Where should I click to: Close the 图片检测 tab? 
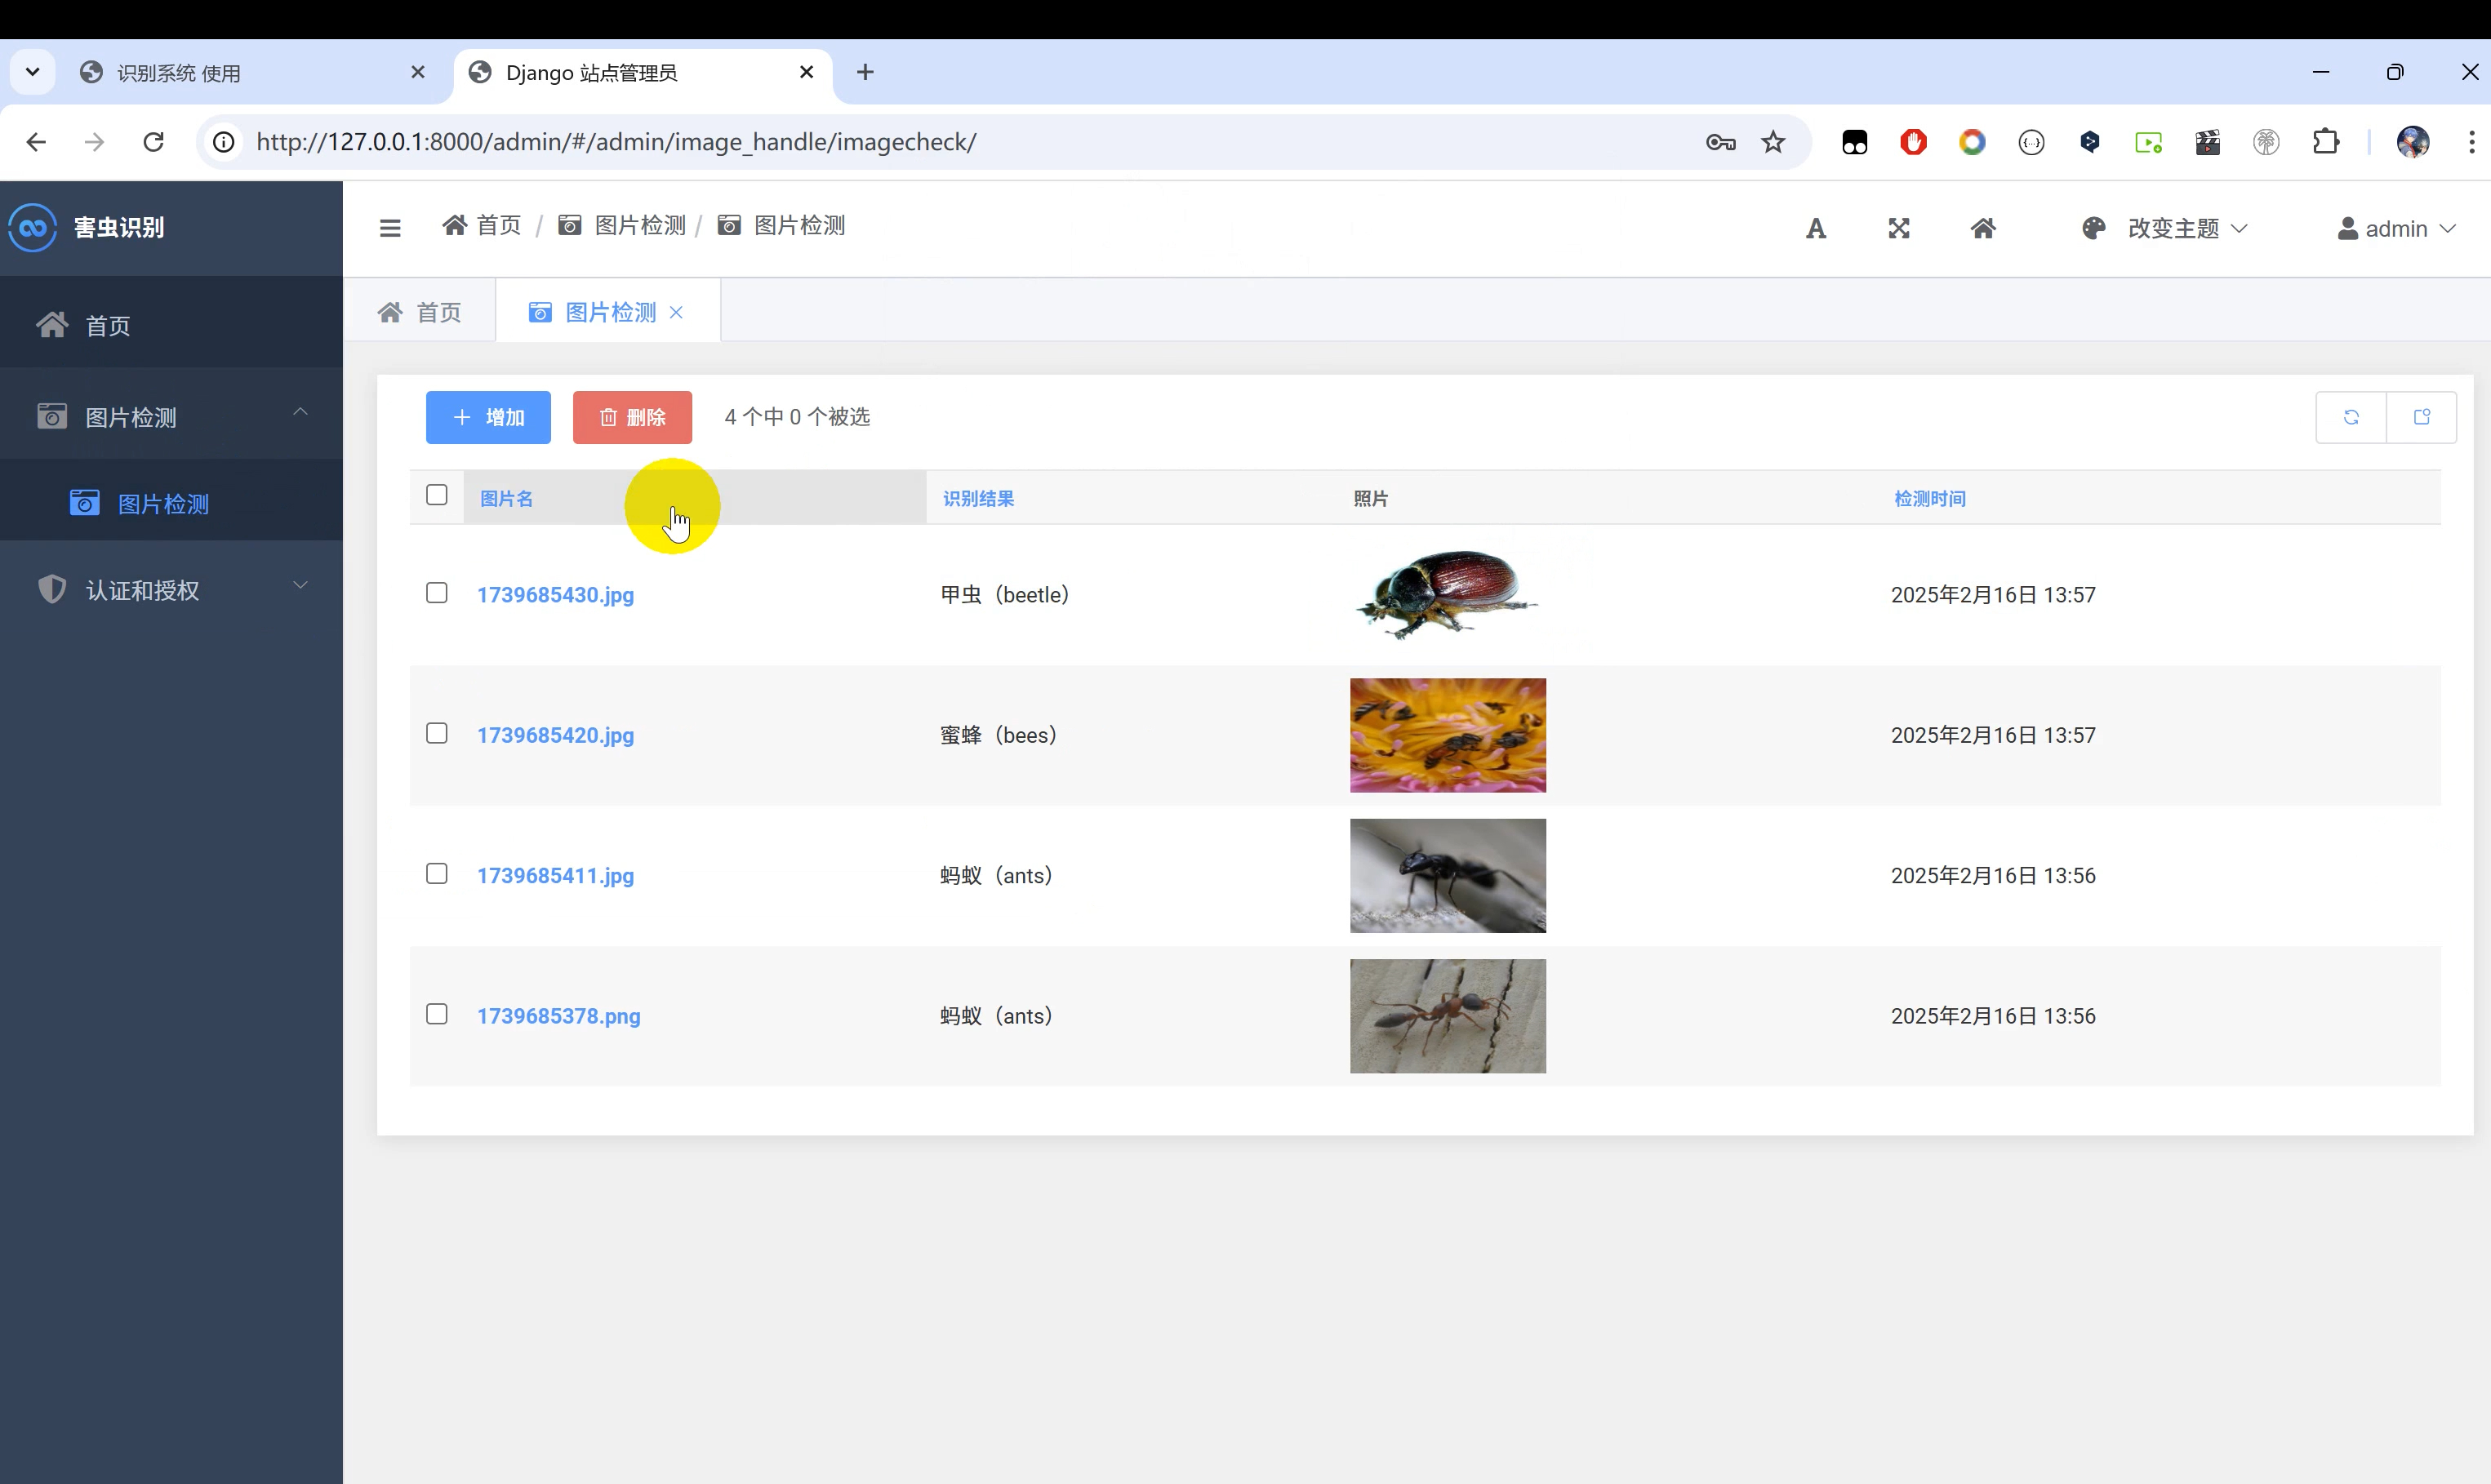[x=677, y=312]
